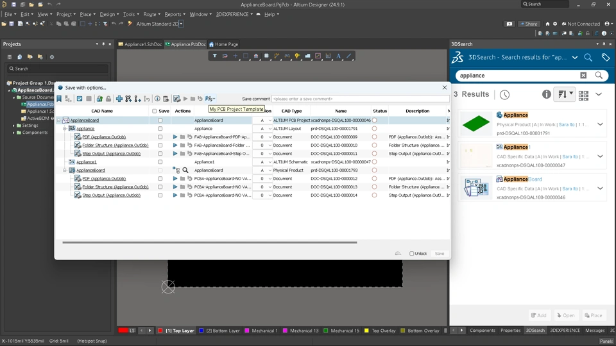Check Save box for FAB PDF (Appliance.OutJob) row
Screen dimensions: 616x346
click(x=160, y=137)
